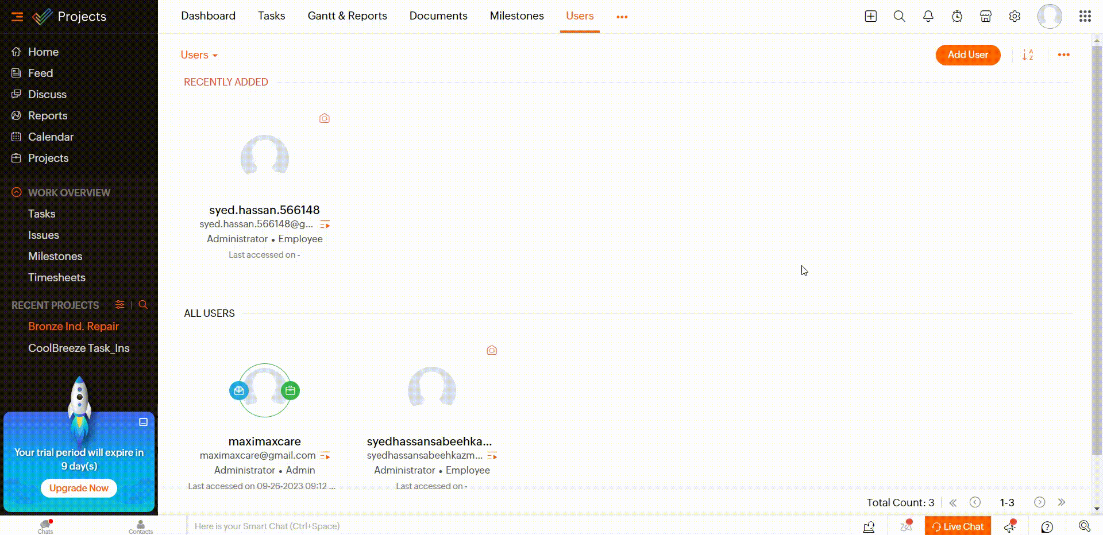Open the quick add plus icon
Image resolution: width=1103 pixels, height=535 pixels.
click(870, 17)
